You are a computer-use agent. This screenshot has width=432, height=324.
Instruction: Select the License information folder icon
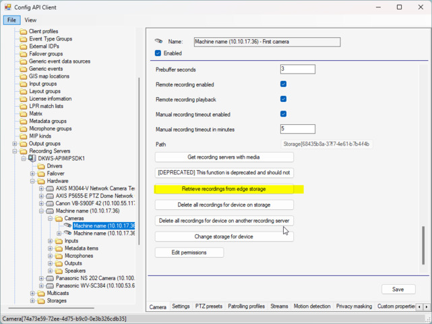[24, 99]
